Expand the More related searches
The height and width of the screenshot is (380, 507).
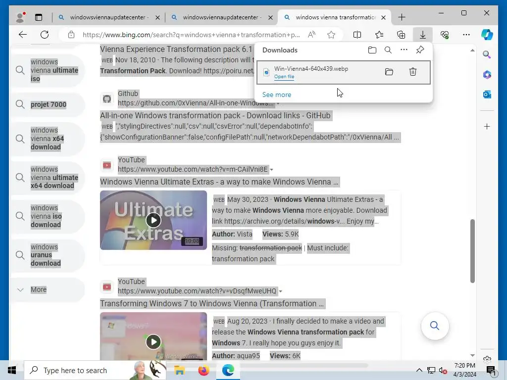pos(48,289)
